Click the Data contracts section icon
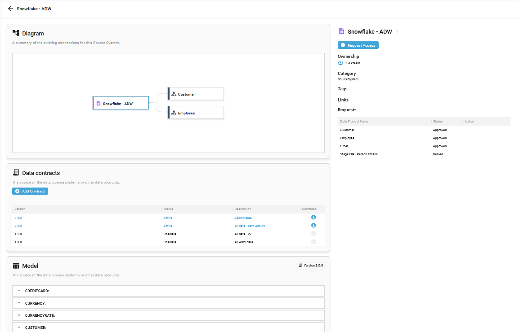The height and width of the screenshot is (332, 519). click(x=16, y=172)
